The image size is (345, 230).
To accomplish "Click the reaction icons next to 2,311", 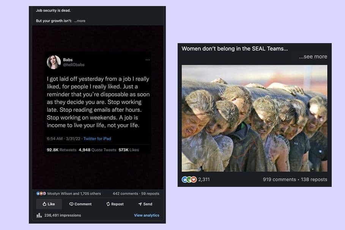I will point(189,179).
